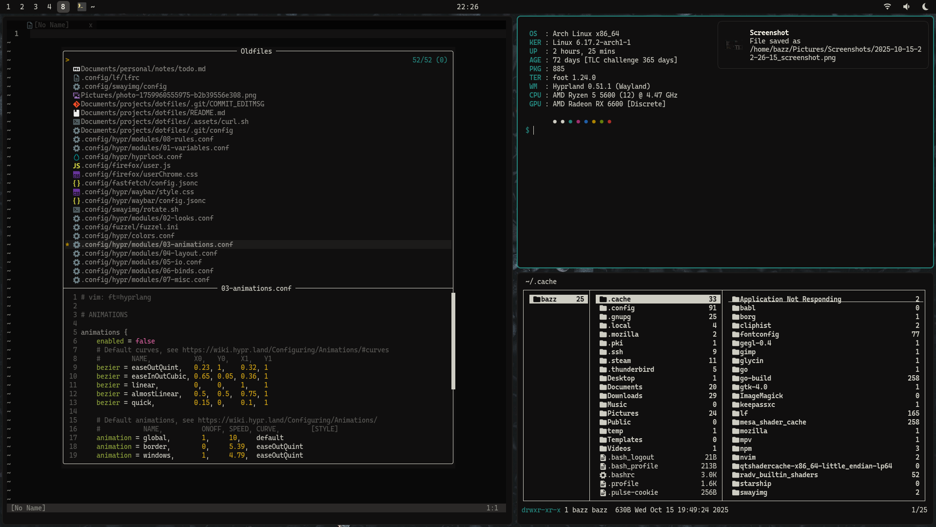This screenshot has width=936, height=527.
Task: Open go-build folder in cache listing
Action: tap(755, 378)
